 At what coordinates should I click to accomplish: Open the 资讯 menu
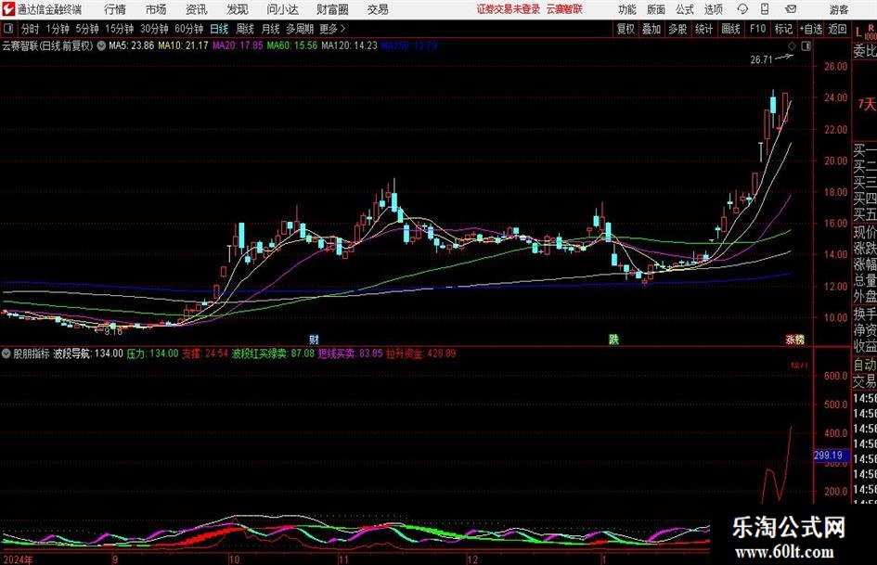click(x=197, y=9)
